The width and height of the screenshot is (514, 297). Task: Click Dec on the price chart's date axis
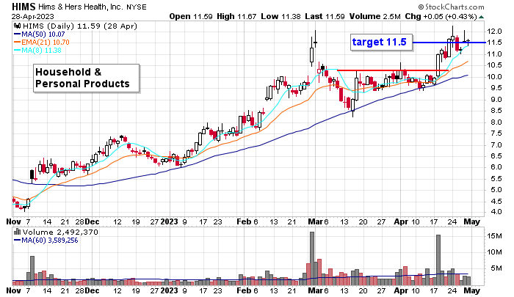coord(92,221)
